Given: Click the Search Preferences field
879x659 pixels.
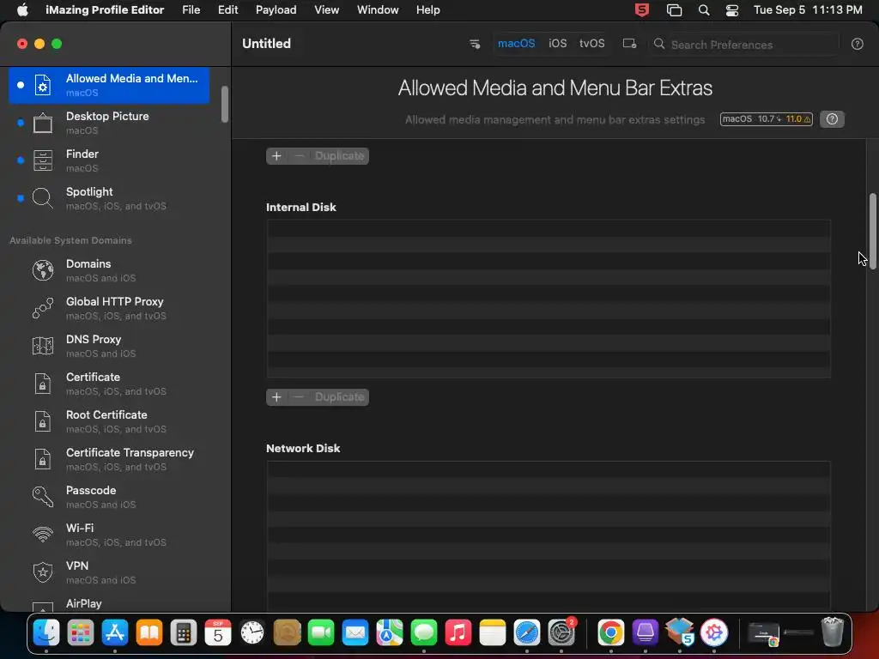Looking at the screenshot, I should click(x=743, y=45).
